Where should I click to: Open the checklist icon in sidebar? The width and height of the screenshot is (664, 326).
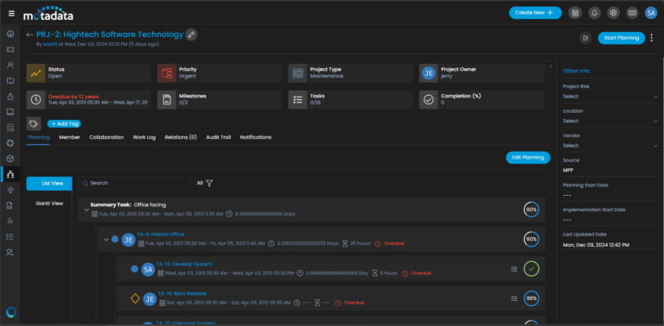10,237
